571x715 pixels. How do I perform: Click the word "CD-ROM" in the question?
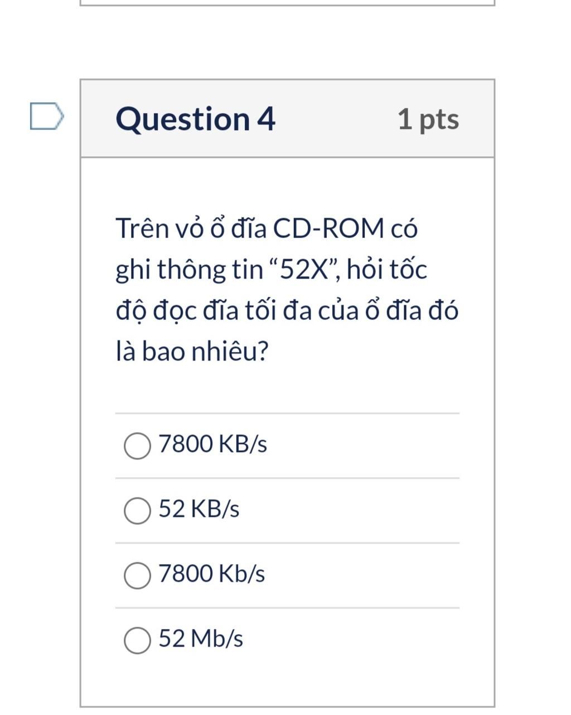(328, 228)
